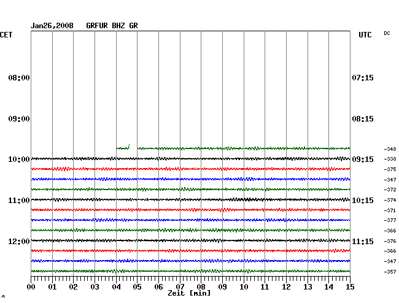Click the black trace on the 10:00 row
The height and width of the screenshot is (303, 399).
coord(190,159)
